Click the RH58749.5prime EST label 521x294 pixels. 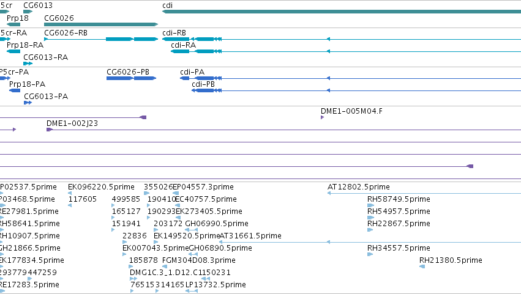tap(399, 199)
